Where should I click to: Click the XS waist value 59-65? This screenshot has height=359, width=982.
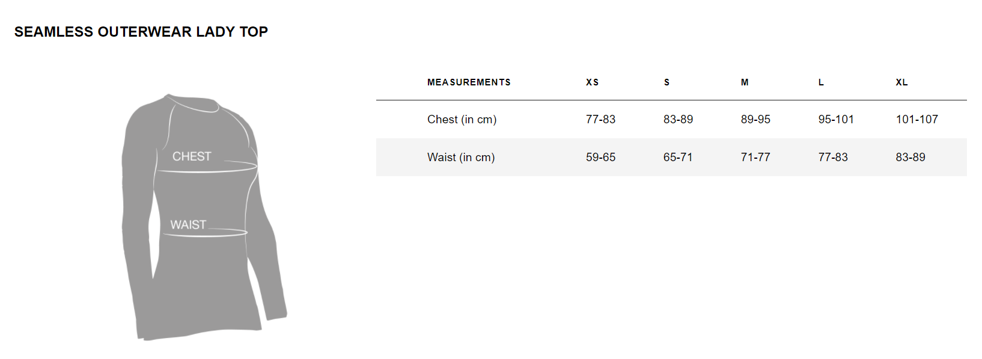(x=600, y=158)
